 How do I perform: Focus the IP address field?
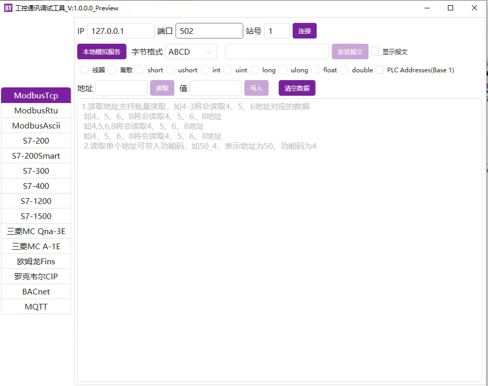(x=121, y=31)
